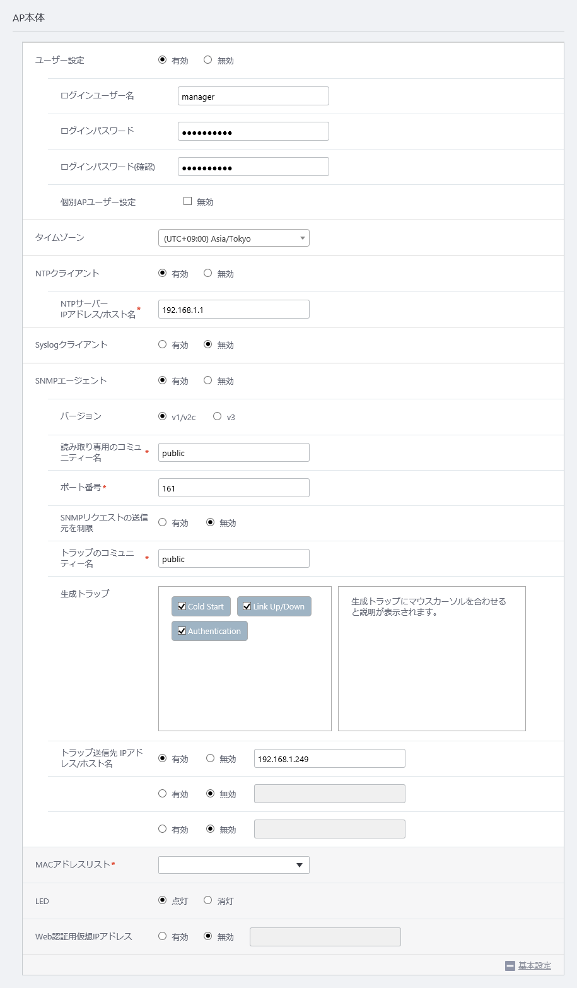577x988 pixels.
Task: Enable Syslogクライアント with 有効 radio
Action: point(162,344)
